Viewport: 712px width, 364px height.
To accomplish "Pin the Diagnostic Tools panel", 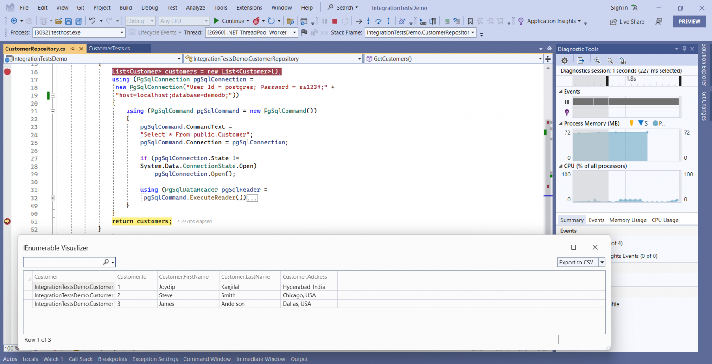I will (x=684, y=49).
